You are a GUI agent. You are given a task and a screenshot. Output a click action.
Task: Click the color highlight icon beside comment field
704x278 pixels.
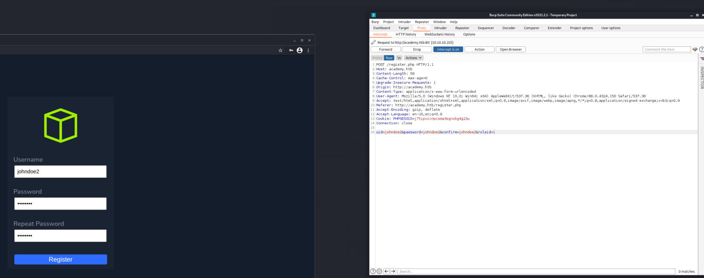click(x=695, y=49)
